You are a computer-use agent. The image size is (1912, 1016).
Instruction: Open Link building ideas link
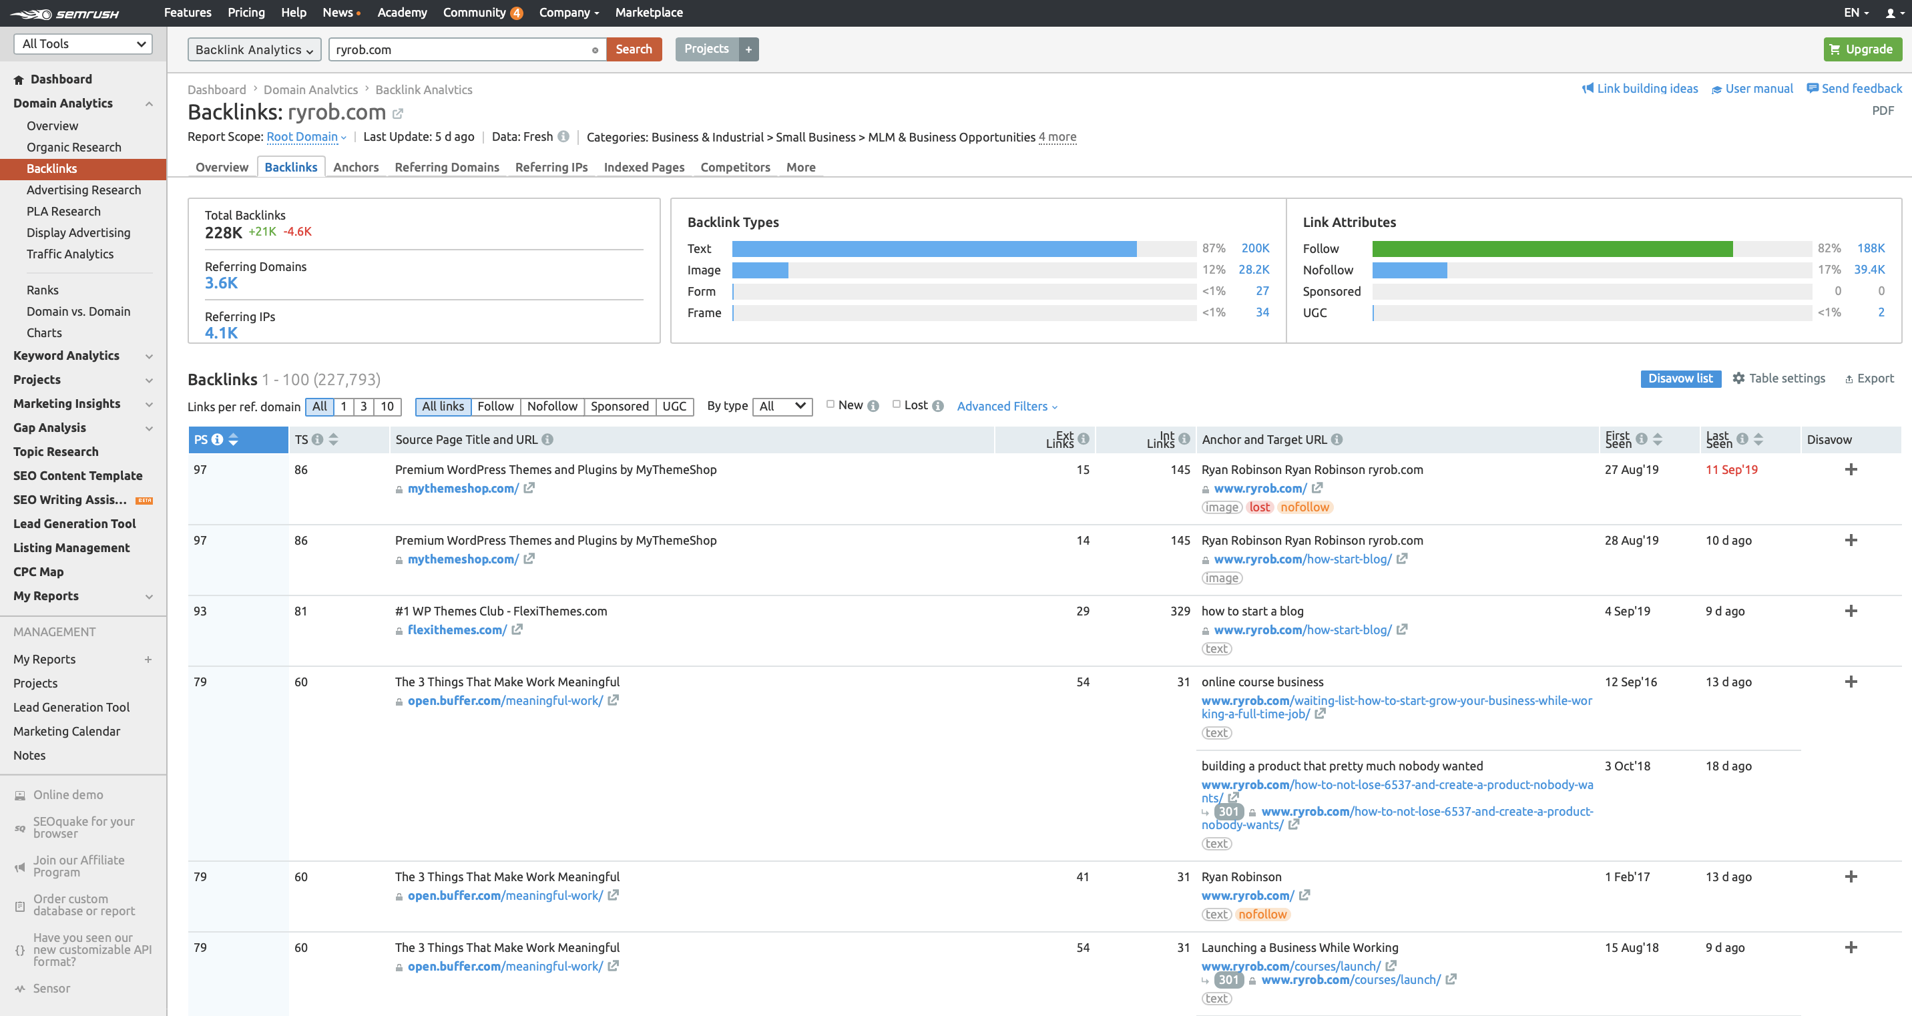[x=1640, y=88]
